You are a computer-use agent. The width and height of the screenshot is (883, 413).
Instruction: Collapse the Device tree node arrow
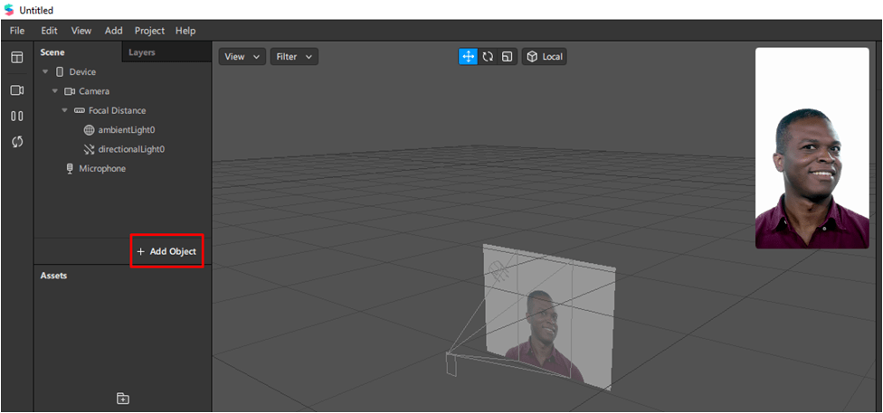point(45,71)
